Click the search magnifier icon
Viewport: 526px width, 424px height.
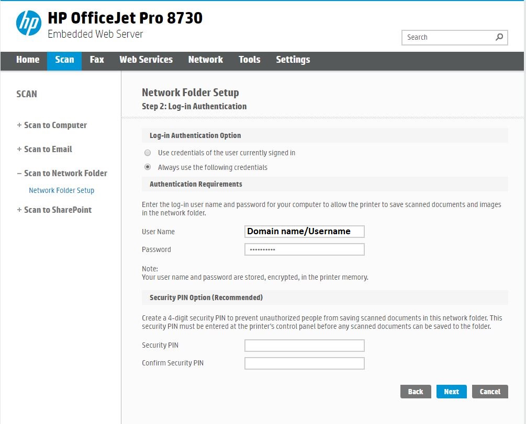[x=499, y=37]
